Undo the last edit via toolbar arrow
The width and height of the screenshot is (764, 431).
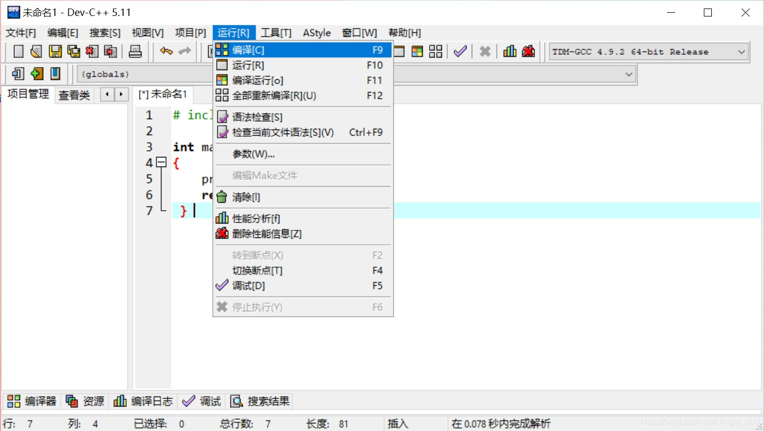[166, 52]
